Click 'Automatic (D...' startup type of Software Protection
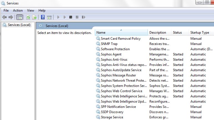214x120 pixels. point(202,49)
